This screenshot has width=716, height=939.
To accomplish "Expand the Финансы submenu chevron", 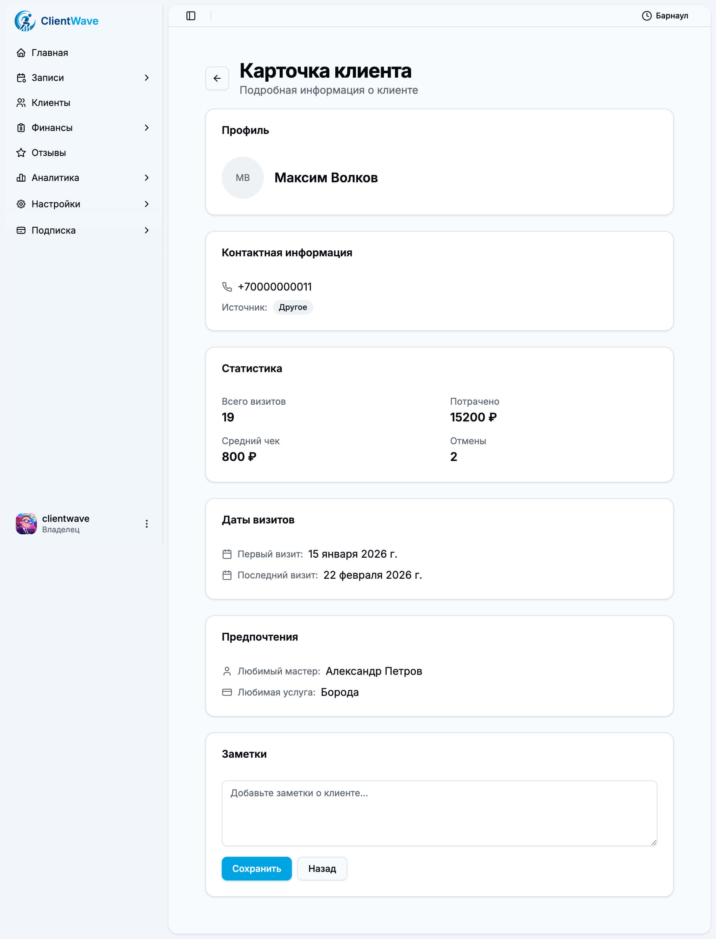I will pos(147,128).
